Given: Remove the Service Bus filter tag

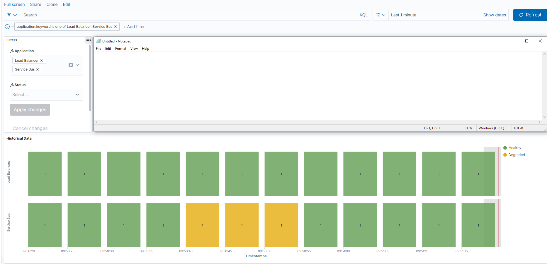Looking at the screenshot, I should pyautogui.click(x=37, y=69).
